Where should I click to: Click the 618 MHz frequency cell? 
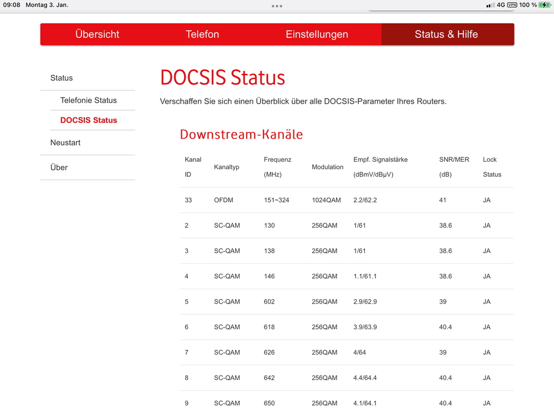(269, 327)
